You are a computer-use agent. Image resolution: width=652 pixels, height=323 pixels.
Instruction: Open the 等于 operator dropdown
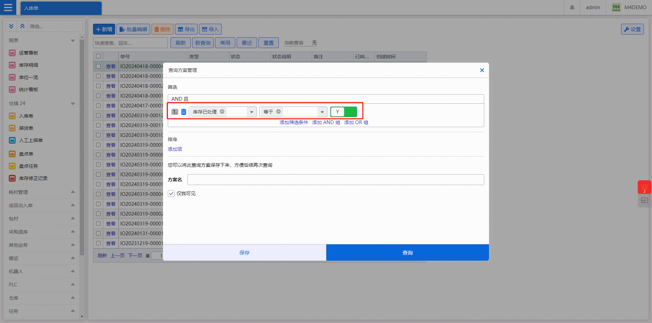(x=322, y=112)
